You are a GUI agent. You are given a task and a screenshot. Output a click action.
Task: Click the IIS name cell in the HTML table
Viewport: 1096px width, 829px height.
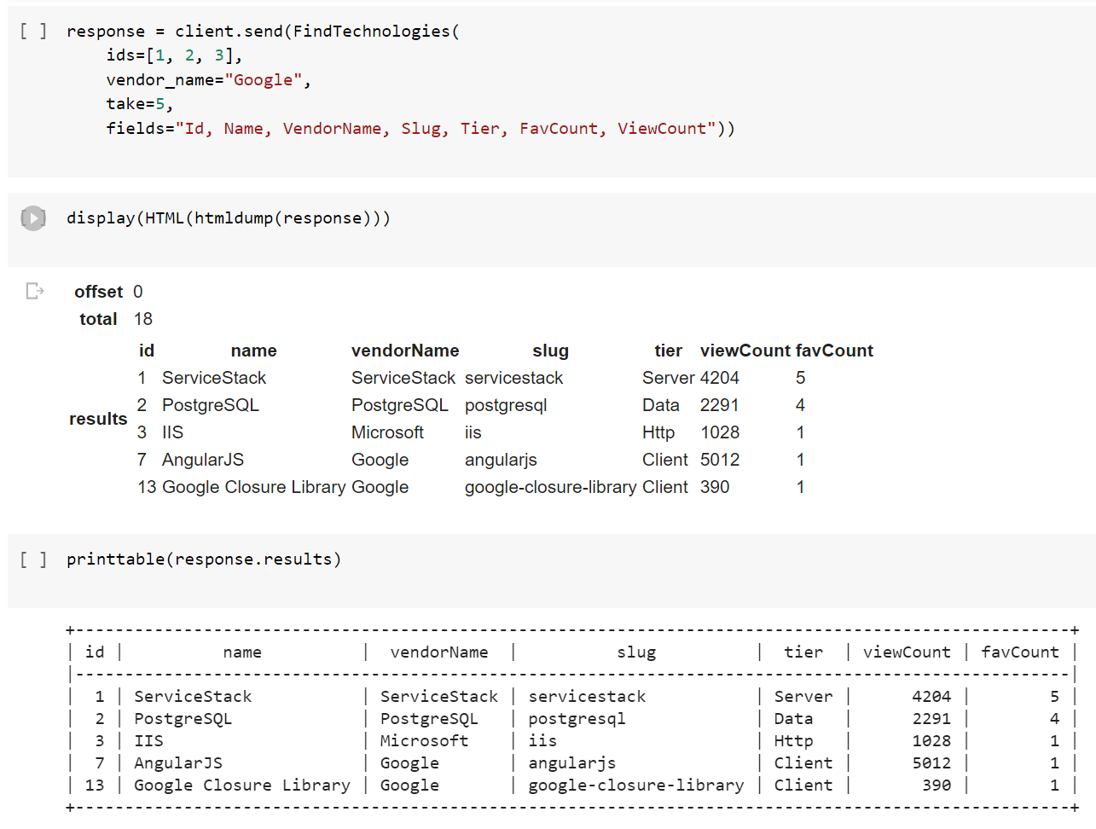click(x=172, y=432)
